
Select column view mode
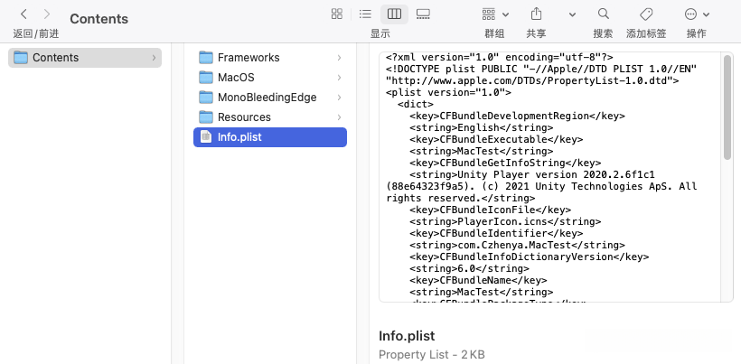pyautogui.click(x=393, y=14)
